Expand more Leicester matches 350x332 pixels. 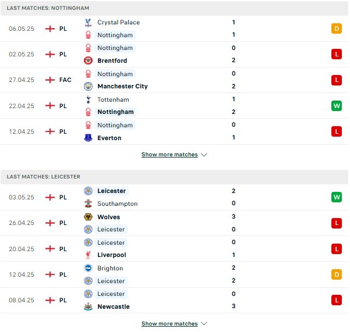(169, 323)
